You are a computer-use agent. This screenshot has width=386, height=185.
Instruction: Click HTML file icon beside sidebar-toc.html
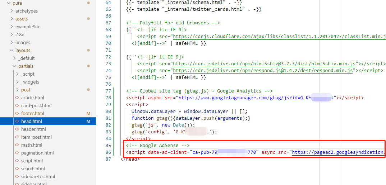click(x=17, y=176)
